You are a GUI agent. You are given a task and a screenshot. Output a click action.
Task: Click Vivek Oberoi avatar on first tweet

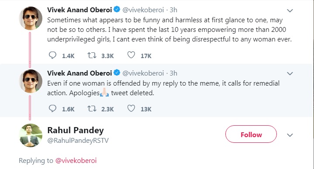[31, 18]
